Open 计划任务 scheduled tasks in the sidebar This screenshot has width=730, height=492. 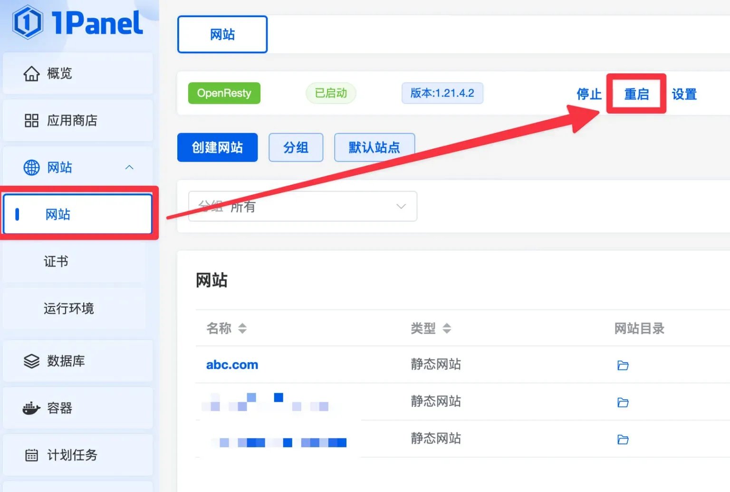(78, 455)
